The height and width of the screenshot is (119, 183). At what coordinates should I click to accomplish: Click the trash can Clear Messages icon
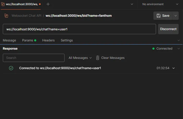(x=98, y=58)
